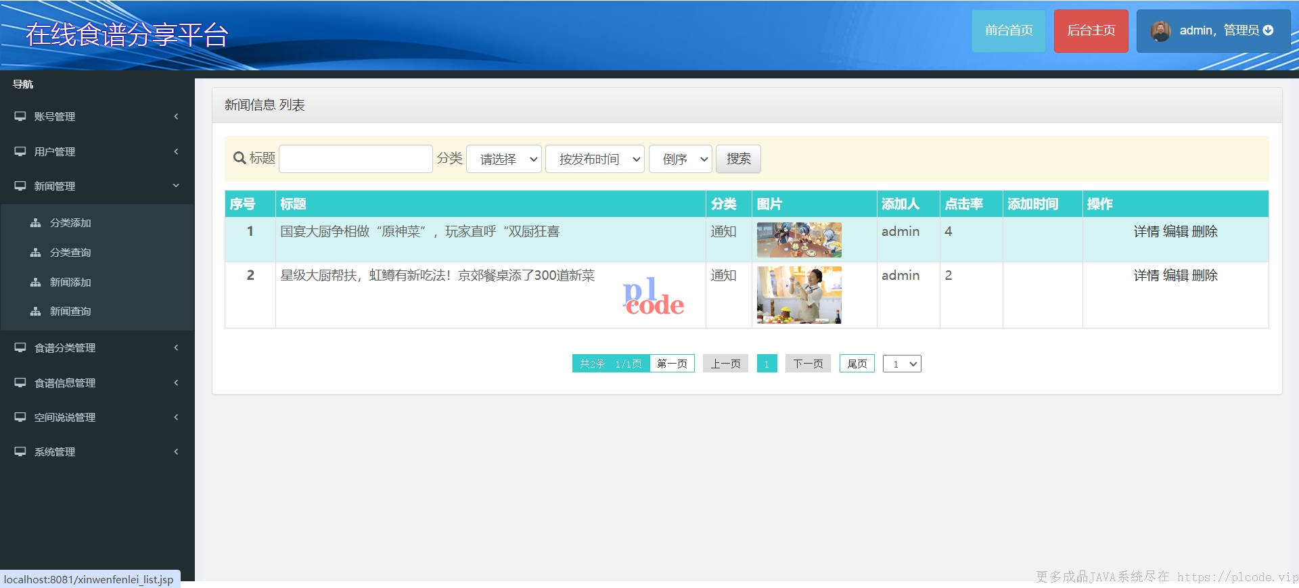1299x588 pixels.
Task: Click the magnifier icon before 标题
Action: tap(240, 158)
